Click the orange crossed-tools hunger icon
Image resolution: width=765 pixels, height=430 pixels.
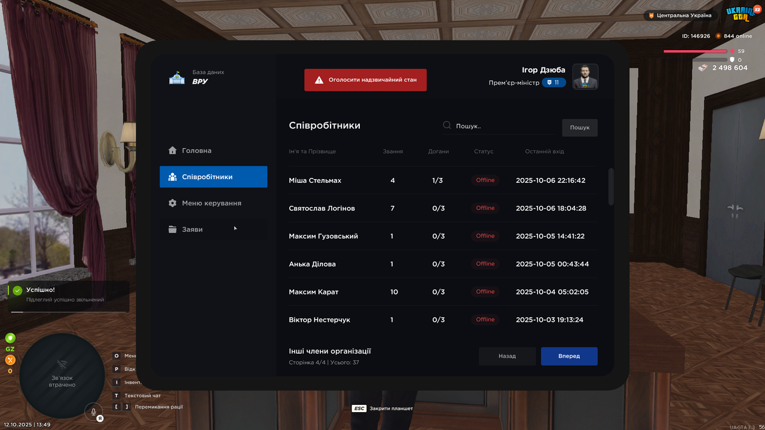tap(10, 360)
